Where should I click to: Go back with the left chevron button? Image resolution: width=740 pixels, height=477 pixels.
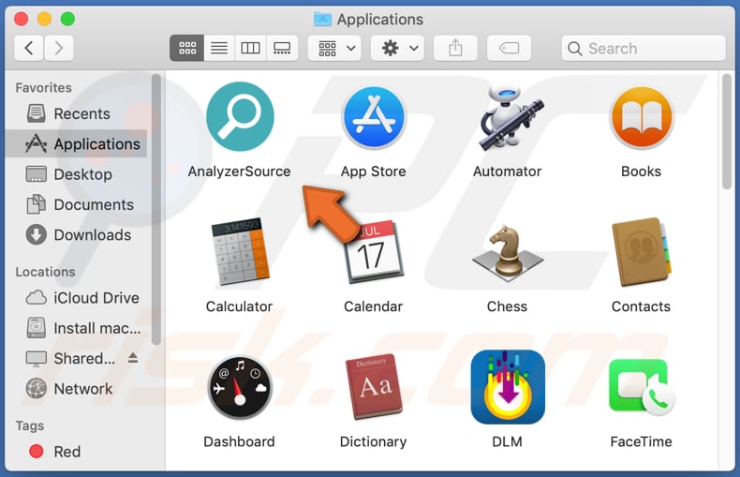tap(29, 48)
